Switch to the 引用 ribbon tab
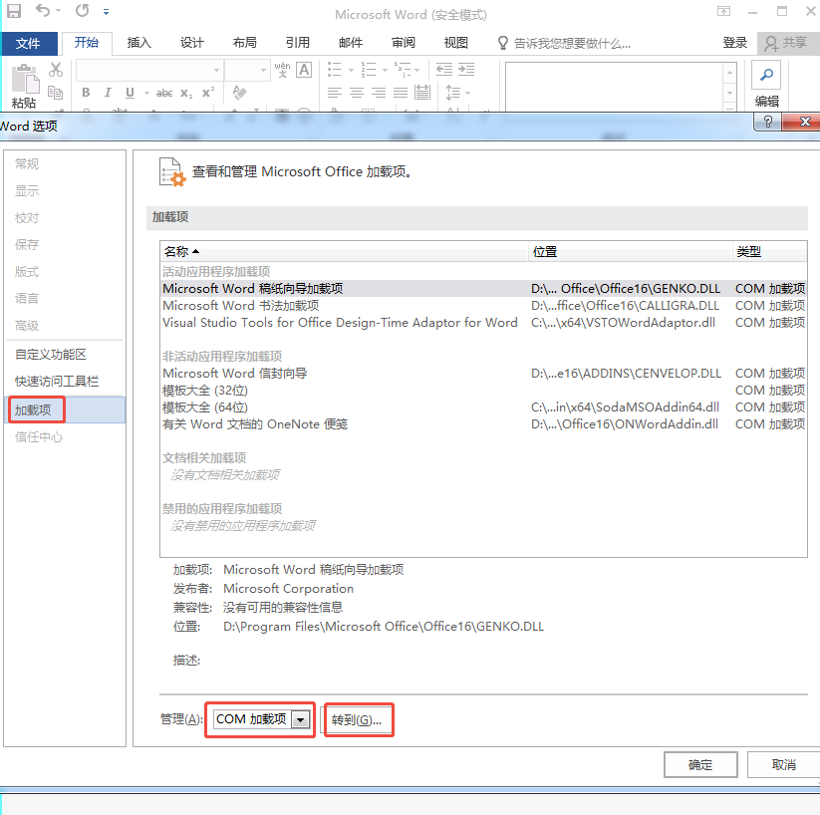Viewport: 820px width, 815px height. click(x=298, y=43)
